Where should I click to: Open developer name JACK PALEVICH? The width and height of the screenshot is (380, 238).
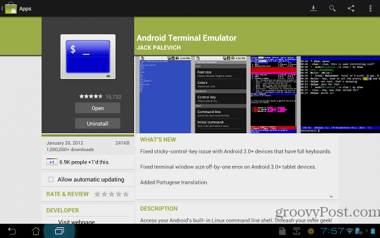tap(159, 48)
